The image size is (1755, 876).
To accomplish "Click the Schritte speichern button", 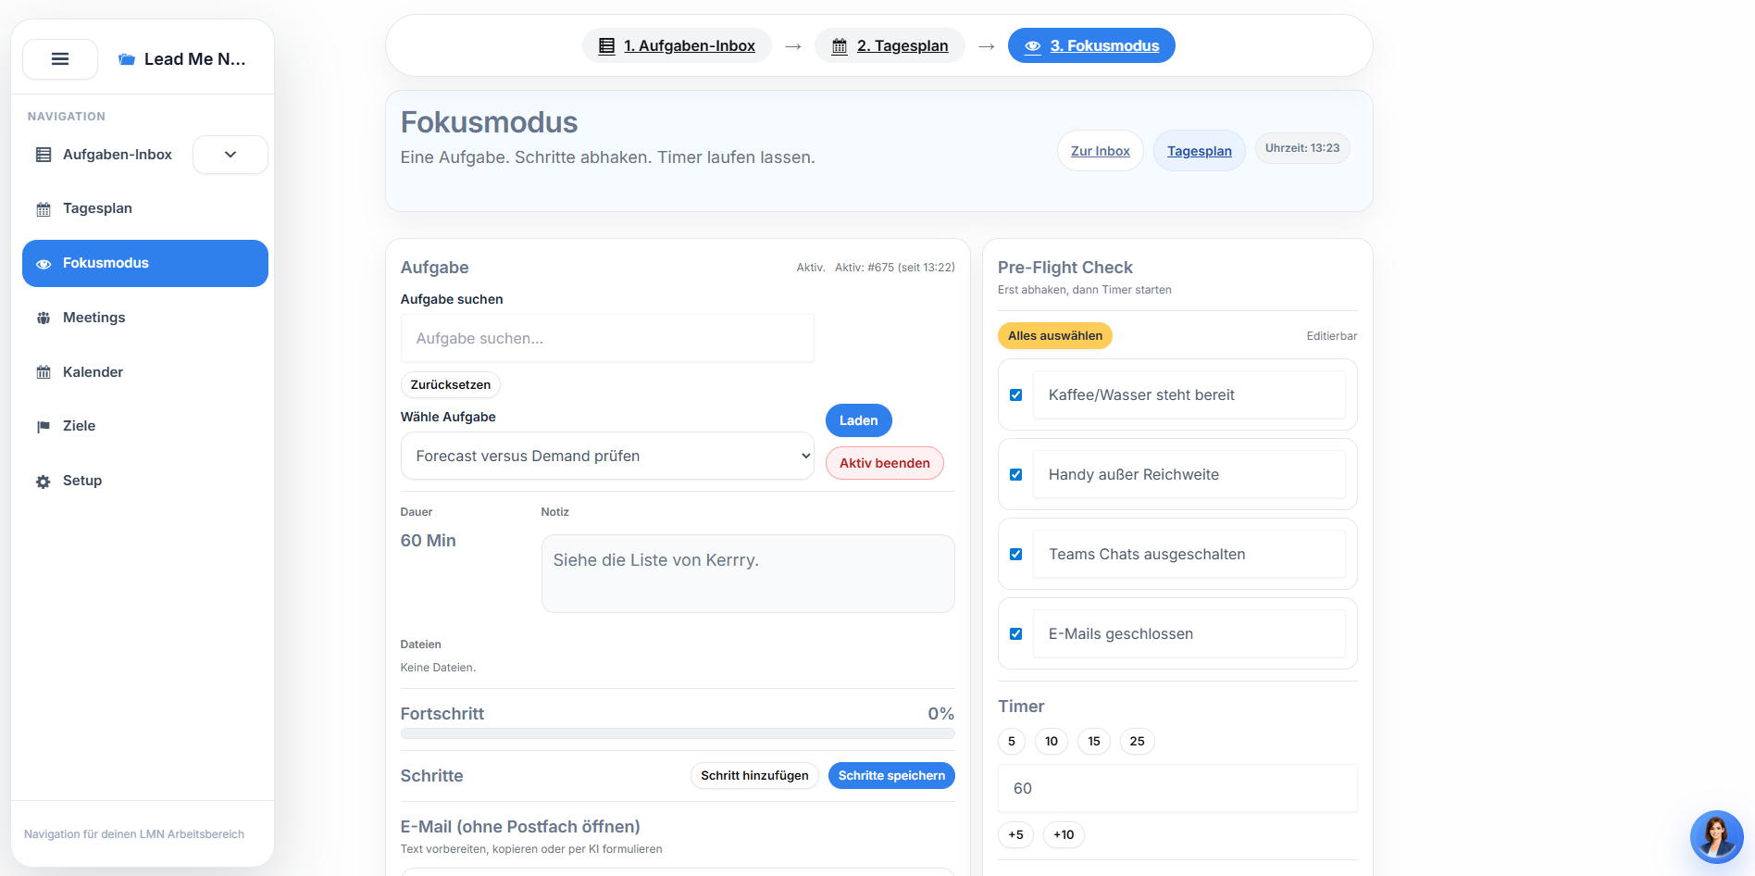I will click(891, 775).
